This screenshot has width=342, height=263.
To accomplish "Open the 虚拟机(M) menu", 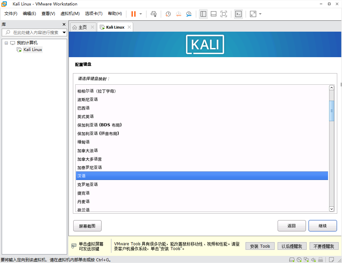I will [70, 14].
